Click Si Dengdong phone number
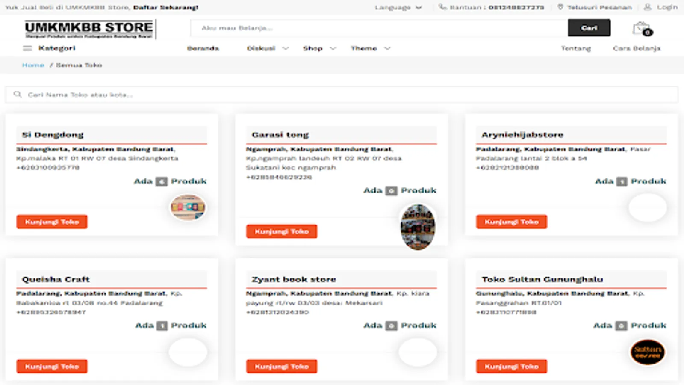The height and width of the screenshot is (385, 684). point(48,168)
